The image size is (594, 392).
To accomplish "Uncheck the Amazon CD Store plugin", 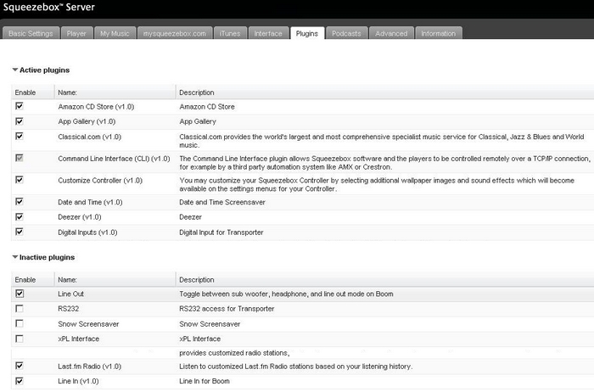I will [x=20, y=107].
